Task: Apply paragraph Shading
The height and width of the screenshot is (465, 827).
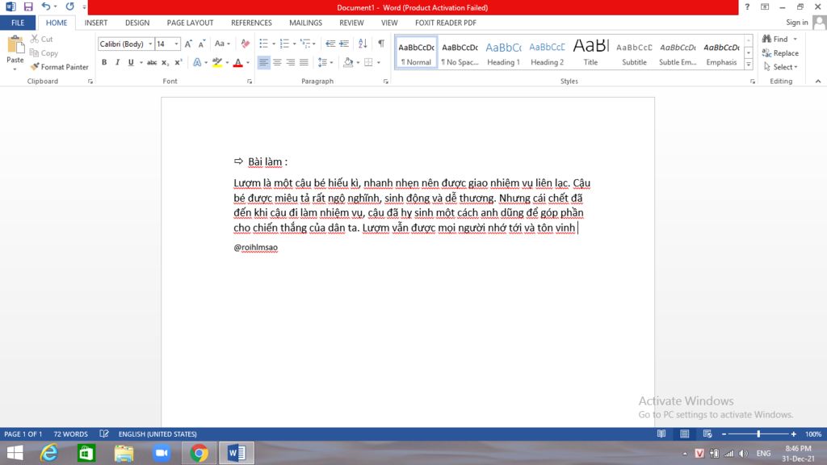Action: point(348,62)
